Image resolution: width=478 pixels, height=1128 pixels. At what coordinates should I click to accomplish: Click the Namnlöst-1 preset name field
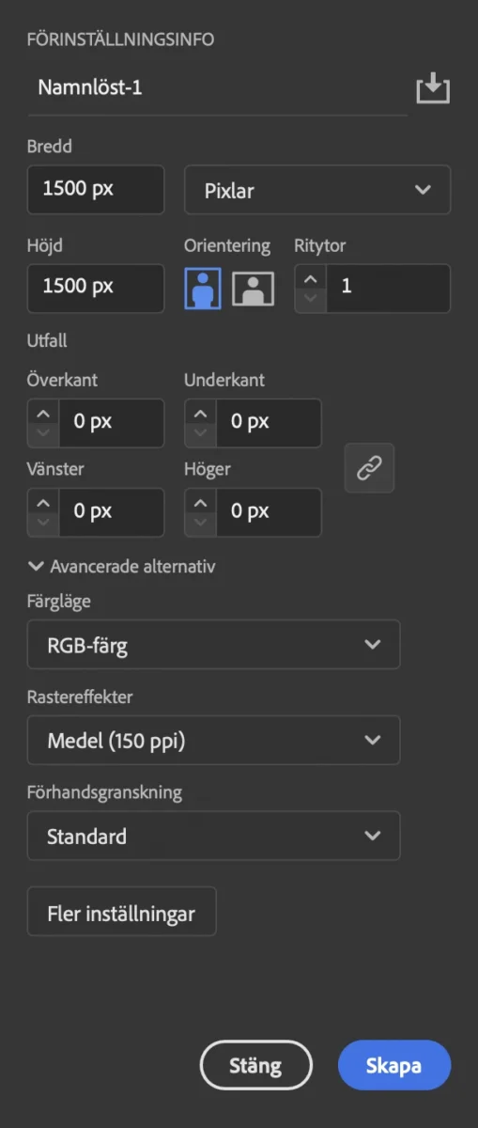point(217,88)
